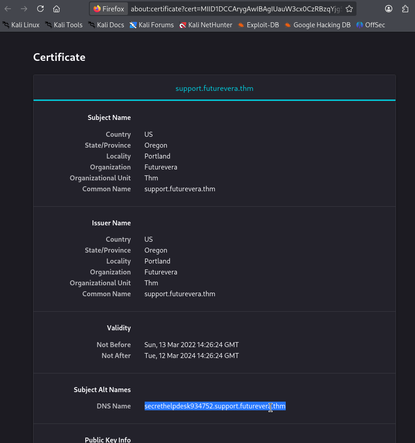Click the Issuer Locality value Portland

pyautogui.click(x=157, y=261)
